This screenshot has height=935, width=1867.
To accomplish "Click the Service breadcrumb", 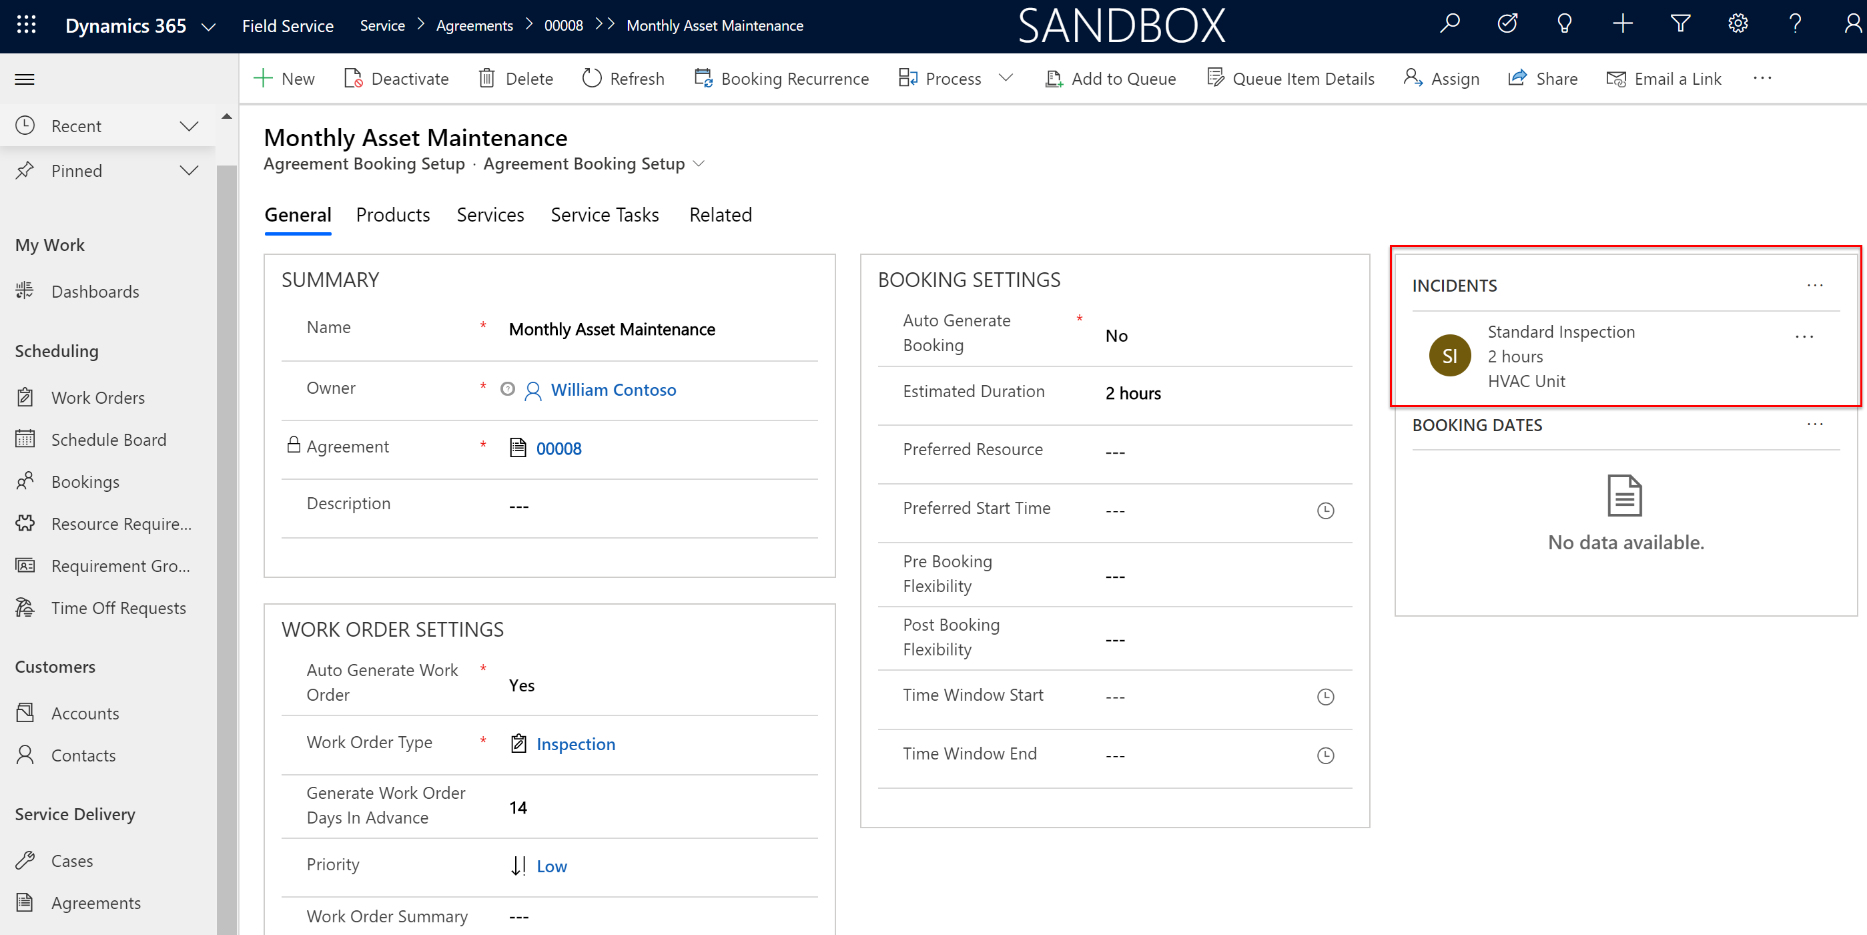I will tap(382, 25).
